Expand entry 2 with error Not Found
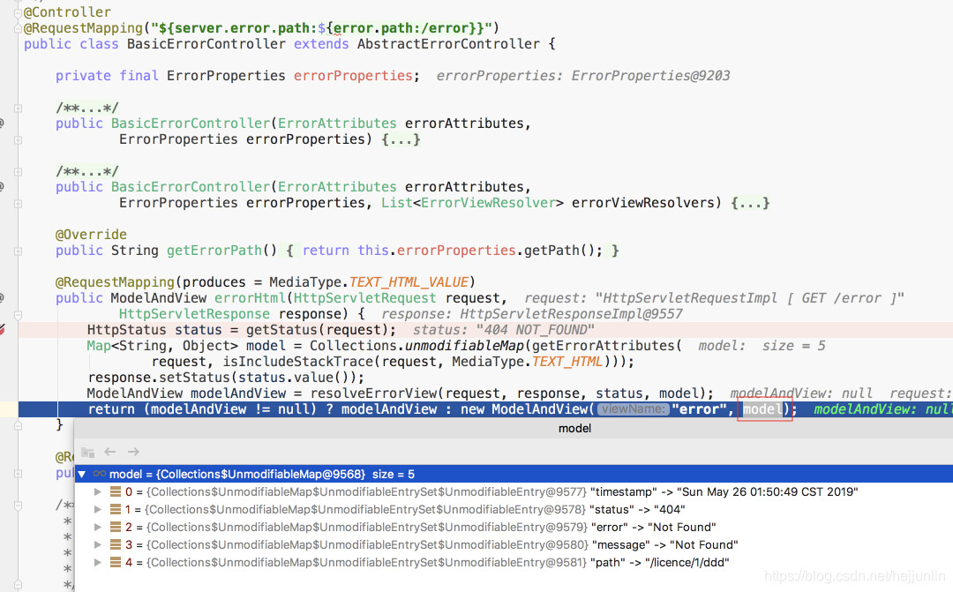This screenshot has height=592, width=953. (97, 527)
